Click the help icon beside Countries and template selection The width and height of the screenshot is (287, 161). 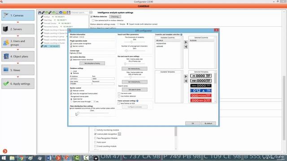pyautogui.click(x=181, y=34)
